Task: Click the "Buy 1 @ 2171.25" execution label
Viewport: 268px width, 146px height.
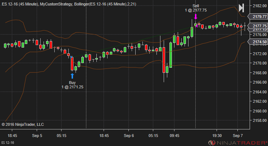Action: (x=72, y=85)
